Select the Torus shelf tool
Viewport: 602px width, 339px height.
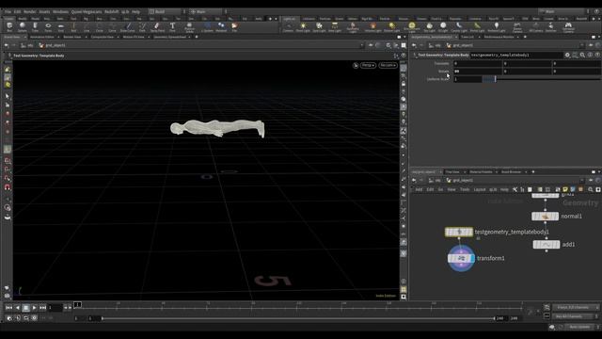[x=48, y=27]
